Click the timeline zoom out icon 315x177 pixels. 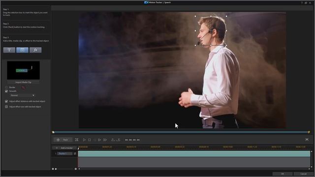[x=53, y=169]
